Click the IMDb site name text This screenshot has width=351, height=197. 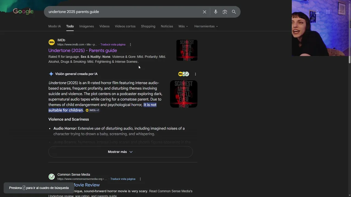[61, 40]
